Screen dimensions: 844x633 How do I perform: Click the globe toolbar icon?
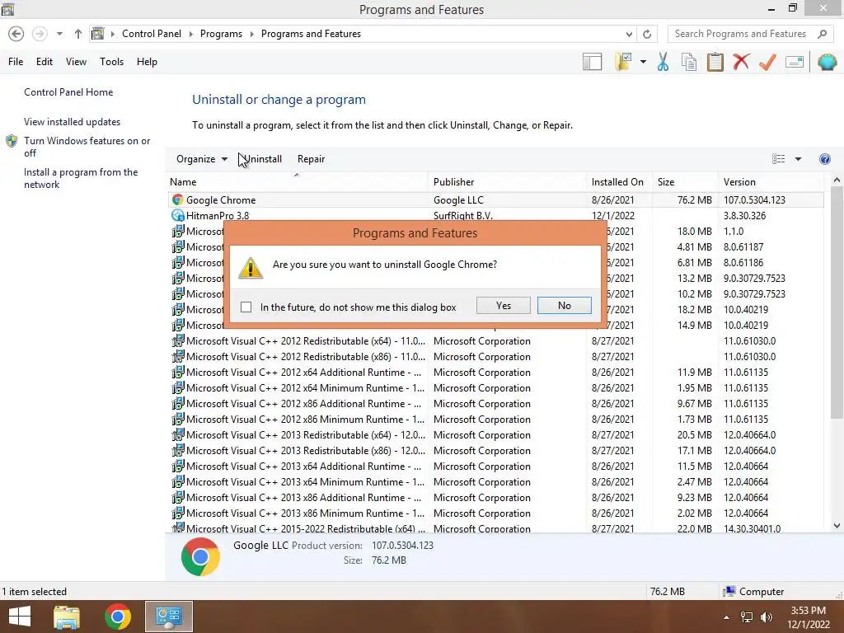click(x=827, y=62)
